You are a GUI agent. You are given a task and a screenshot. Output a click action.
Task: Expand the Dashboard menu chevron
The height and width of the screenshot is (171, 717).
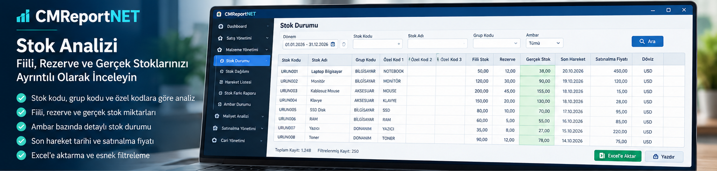pyautogui.click(x=267, y=26)
